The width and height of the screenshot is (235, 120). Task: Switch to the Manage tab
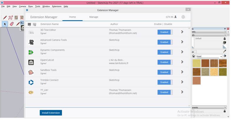tap(94, 17)
